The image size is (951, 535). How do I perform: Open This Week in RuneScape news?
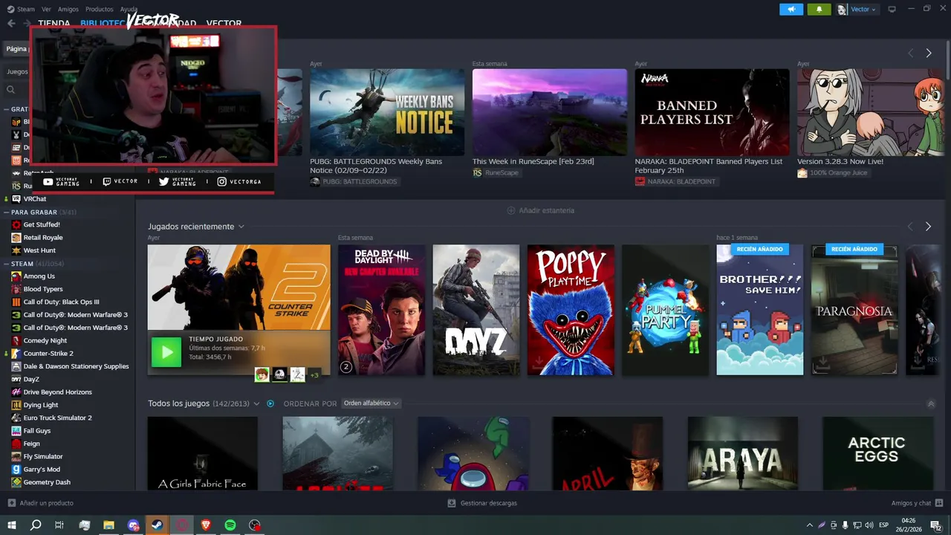[x=550, y=112]
